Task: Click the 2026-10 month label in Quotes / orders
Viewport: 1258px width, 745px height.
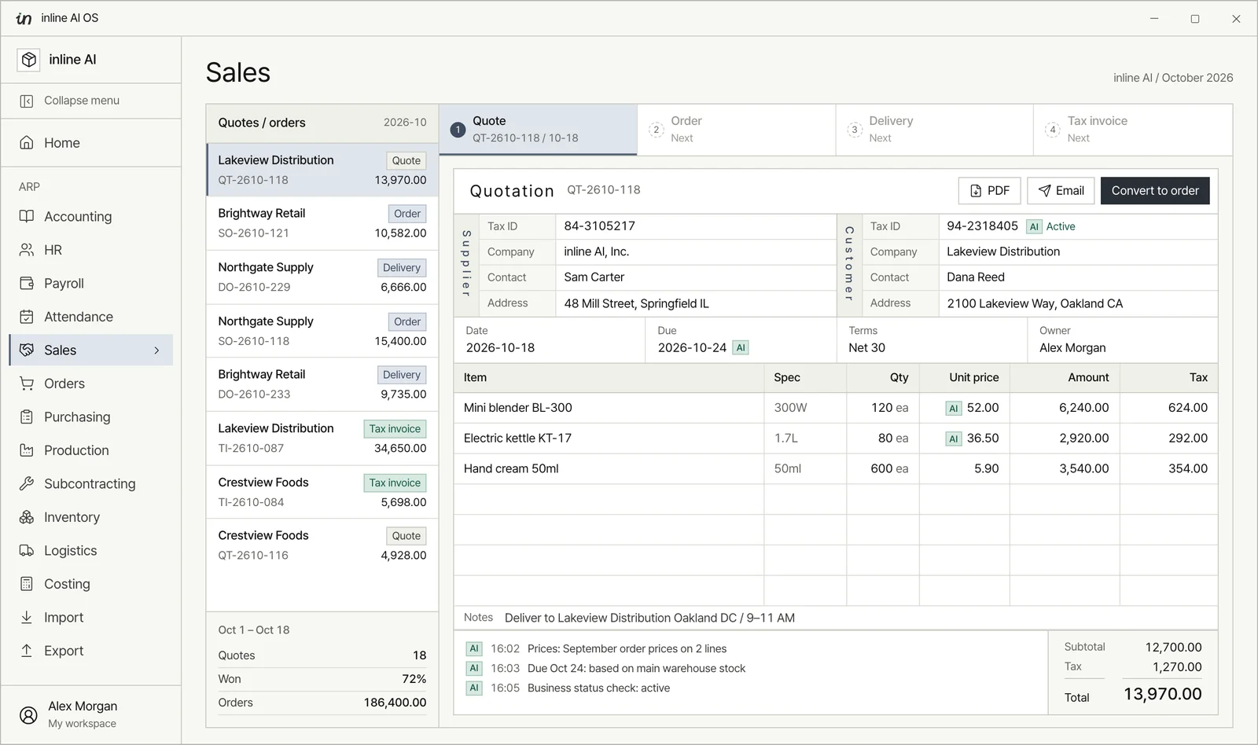Action: (x=405, y=123)
